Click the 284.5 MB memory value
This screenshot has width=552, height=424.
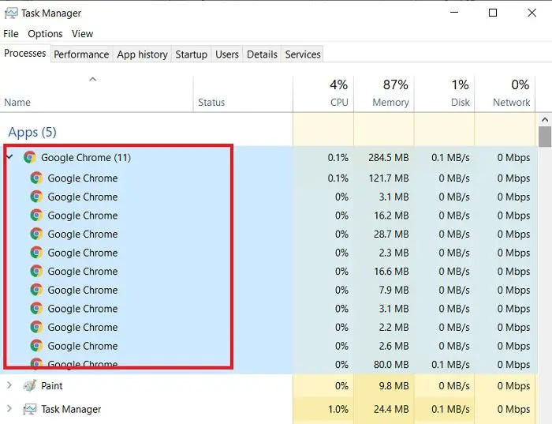point(389,158)
